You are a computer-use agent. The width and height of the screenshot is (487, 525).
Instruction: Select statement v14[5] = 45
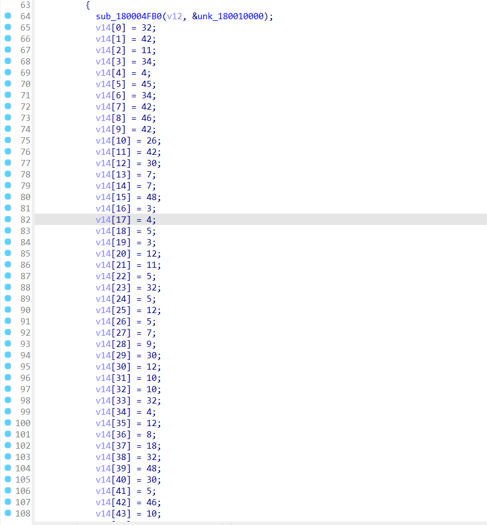click(126, 84)
